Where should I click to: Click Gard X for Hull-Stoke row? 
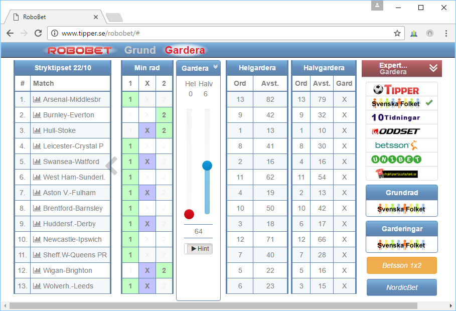click(x=344, y=130)
